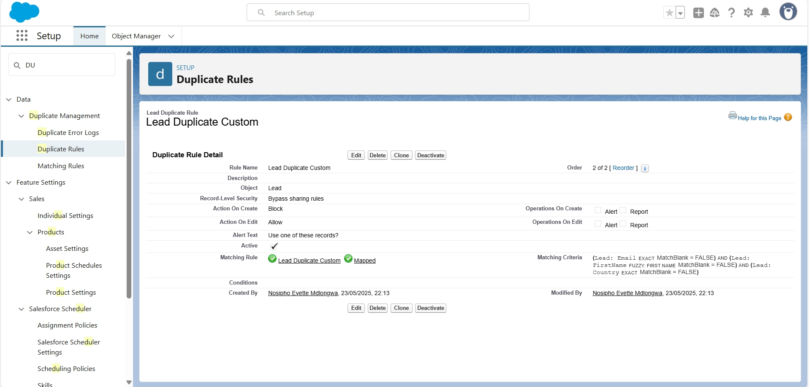Click the Deactivate button
809x387 pixels.
(x=430, y=155)
